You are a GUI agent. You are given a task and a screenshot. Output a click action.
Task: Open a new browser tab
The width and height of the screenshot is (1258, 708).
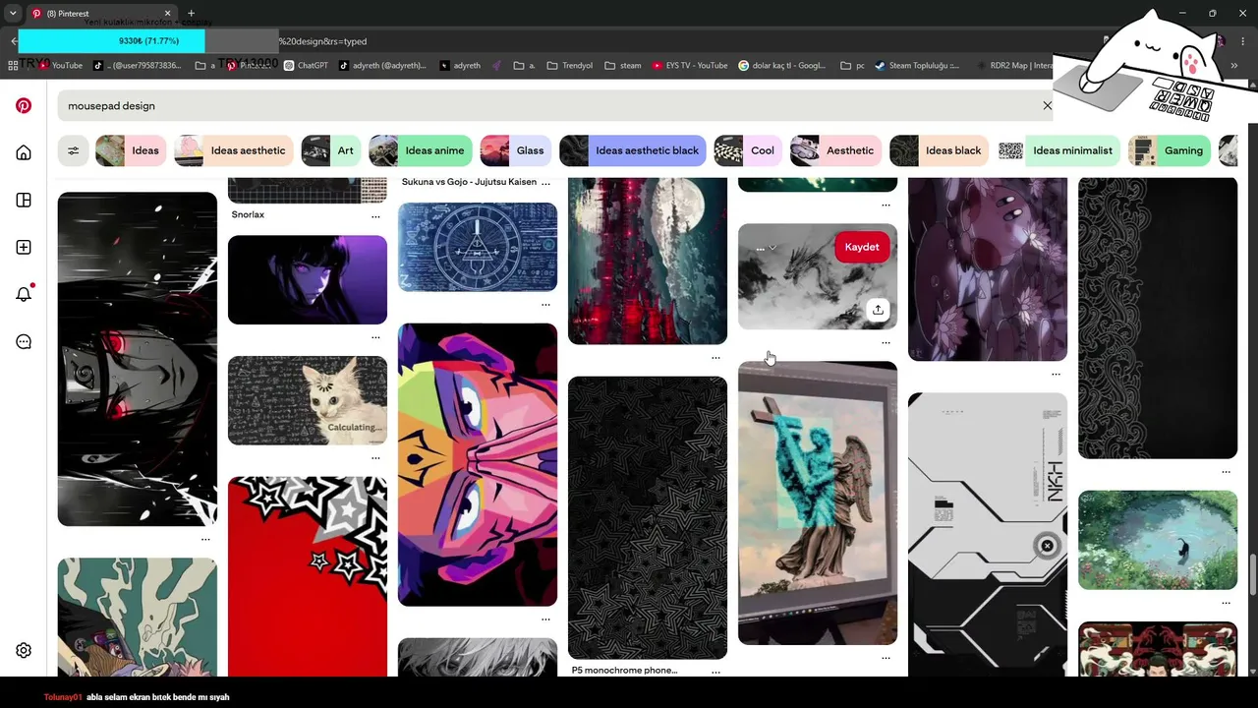[191, 14]
